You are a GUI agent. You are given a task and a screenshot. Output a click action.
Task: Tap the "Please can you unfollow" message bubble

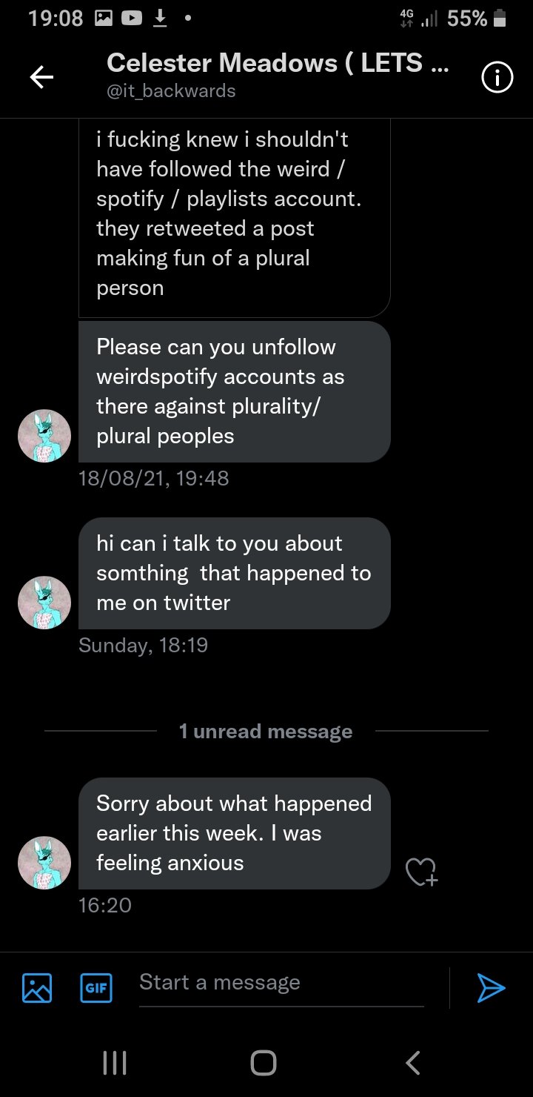(234, 391)
